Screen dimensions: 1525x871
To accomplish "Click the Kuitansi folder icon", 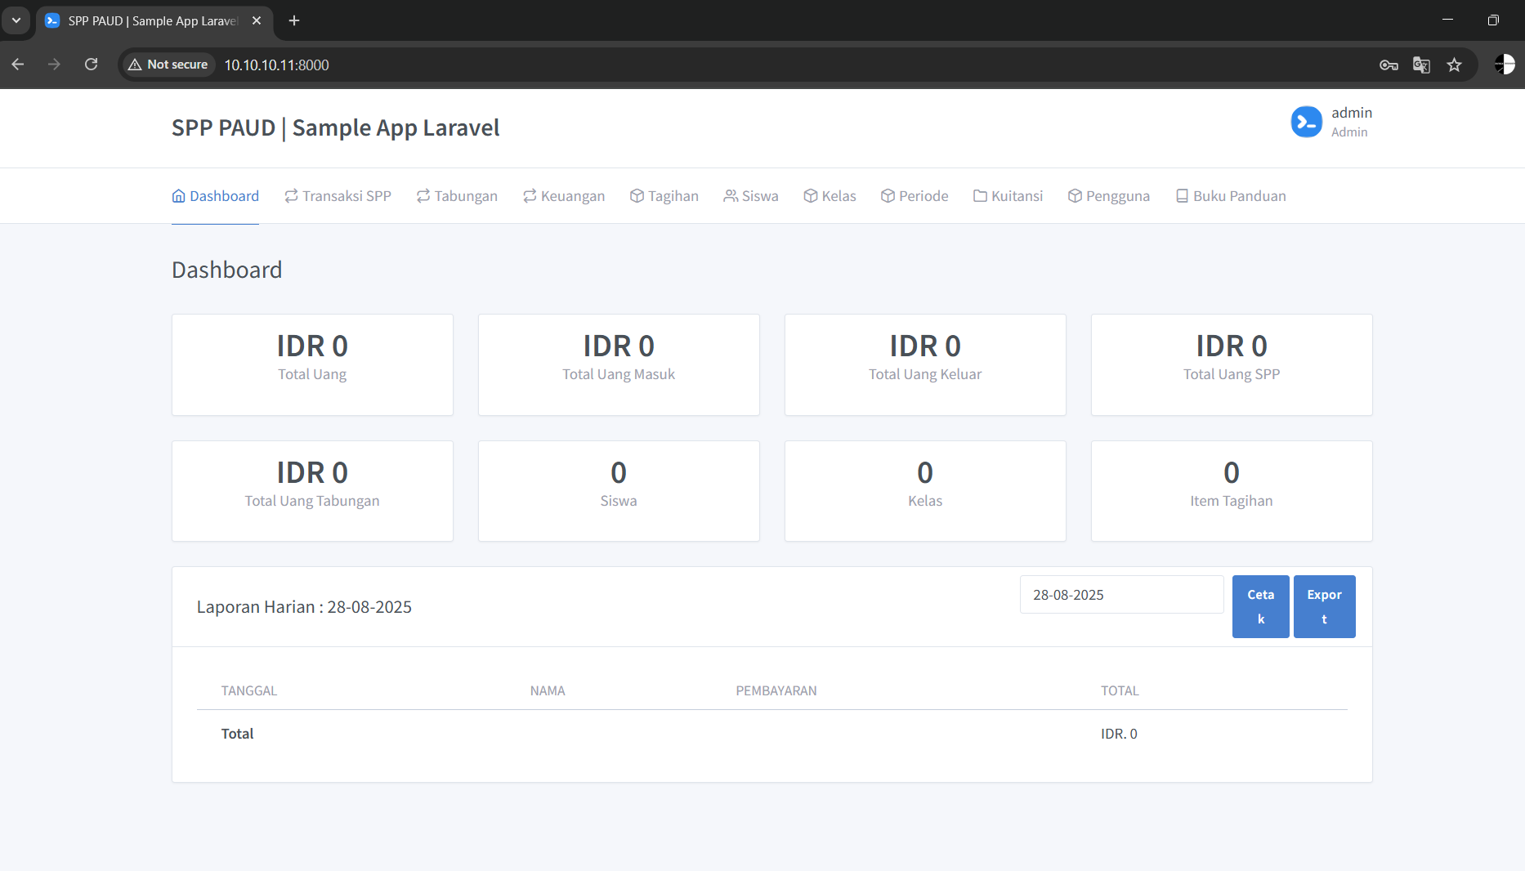I will (x=980, y=195).
